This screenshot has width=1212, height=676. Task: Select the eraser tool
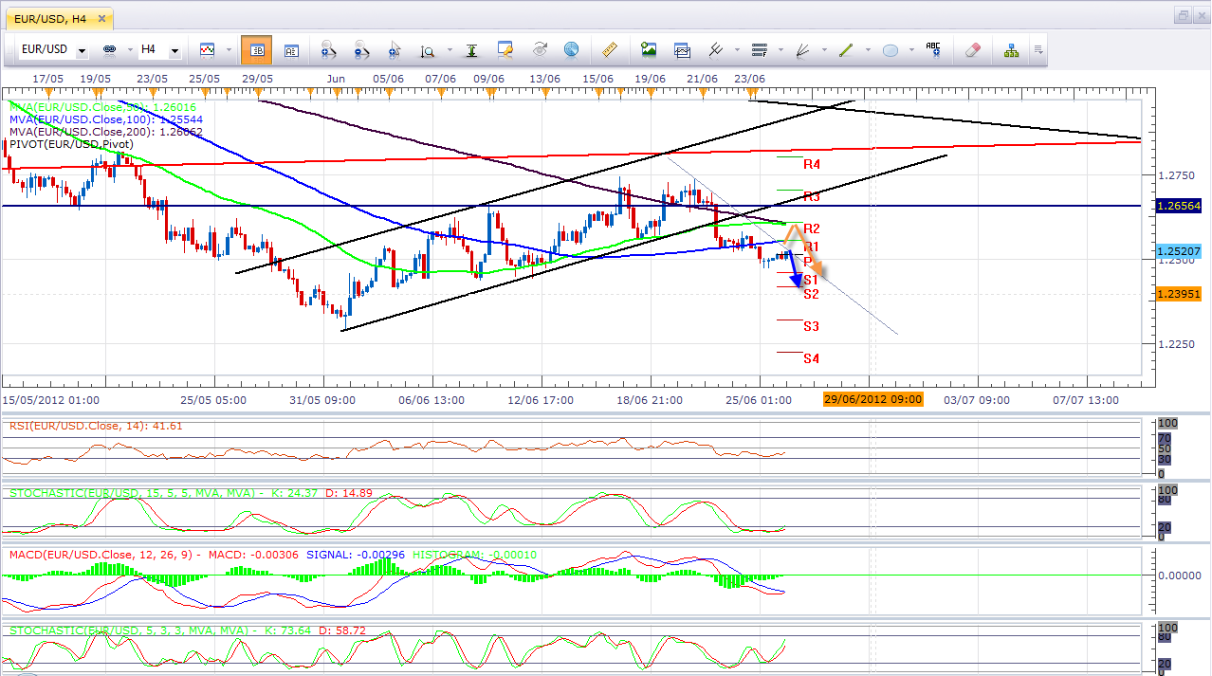pos(972,49)
